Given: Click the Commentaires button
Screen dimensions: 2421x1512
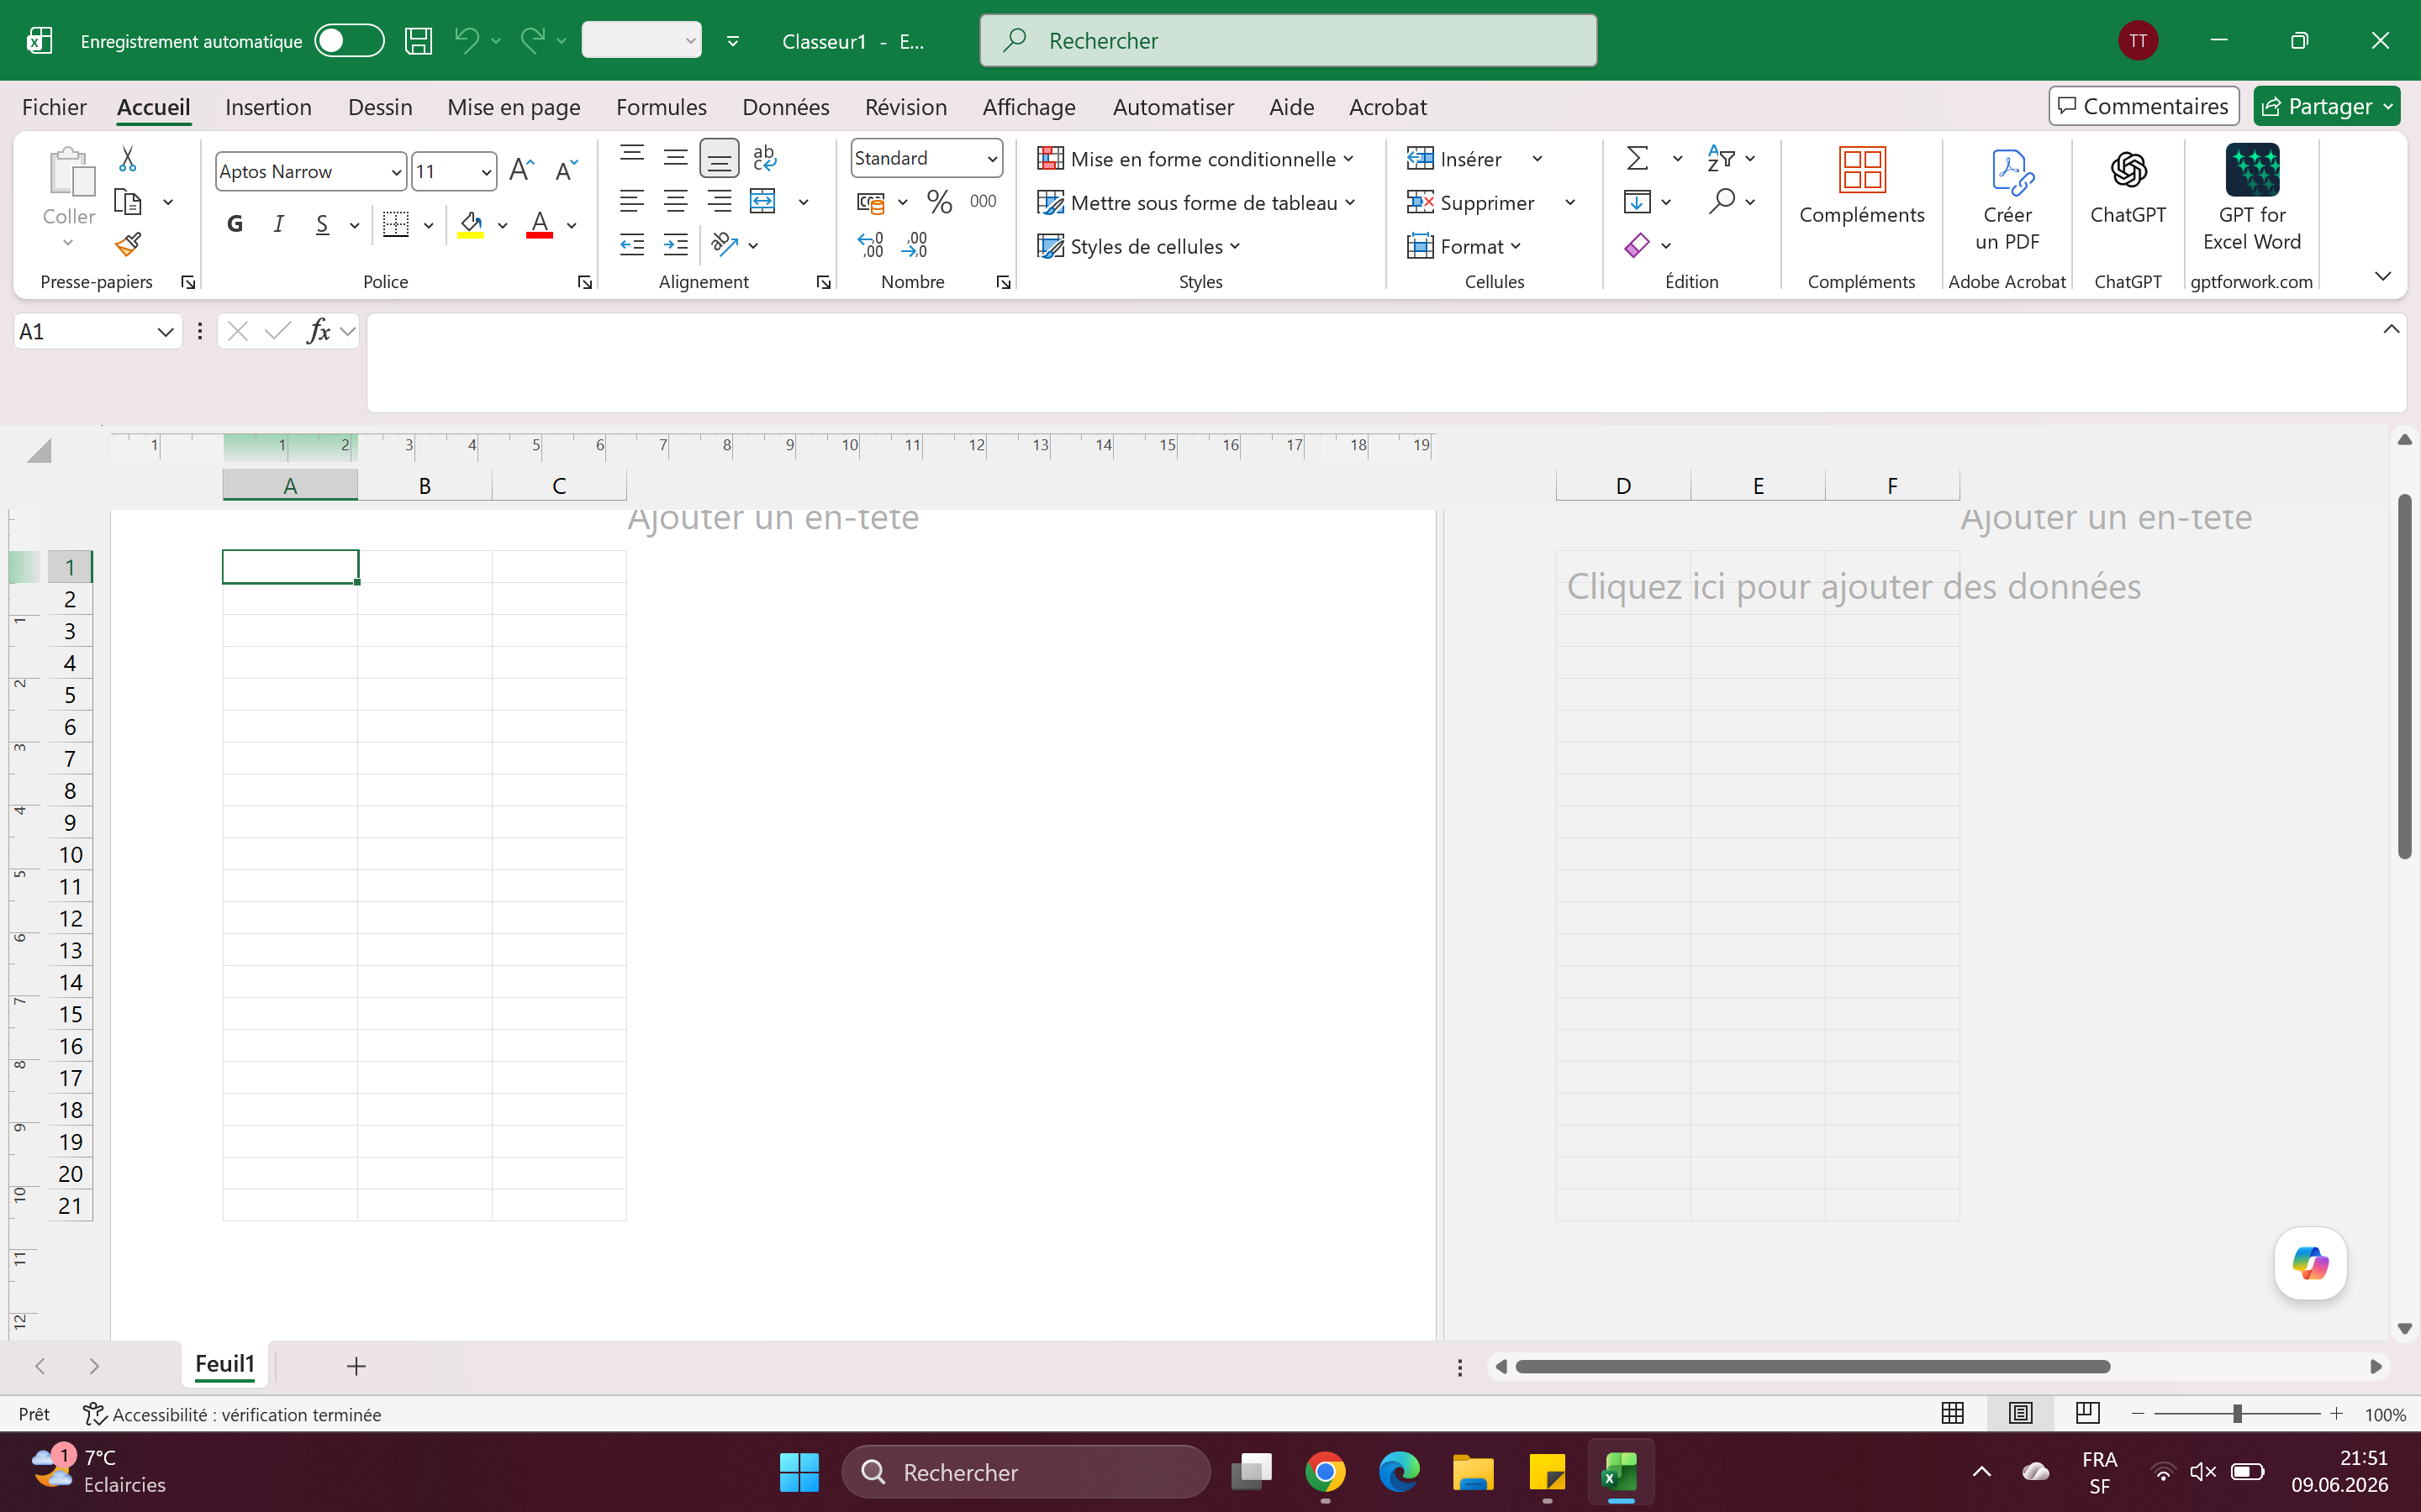Looking at the screenshot, I should pyautogui.click(x=2143, y=106).
